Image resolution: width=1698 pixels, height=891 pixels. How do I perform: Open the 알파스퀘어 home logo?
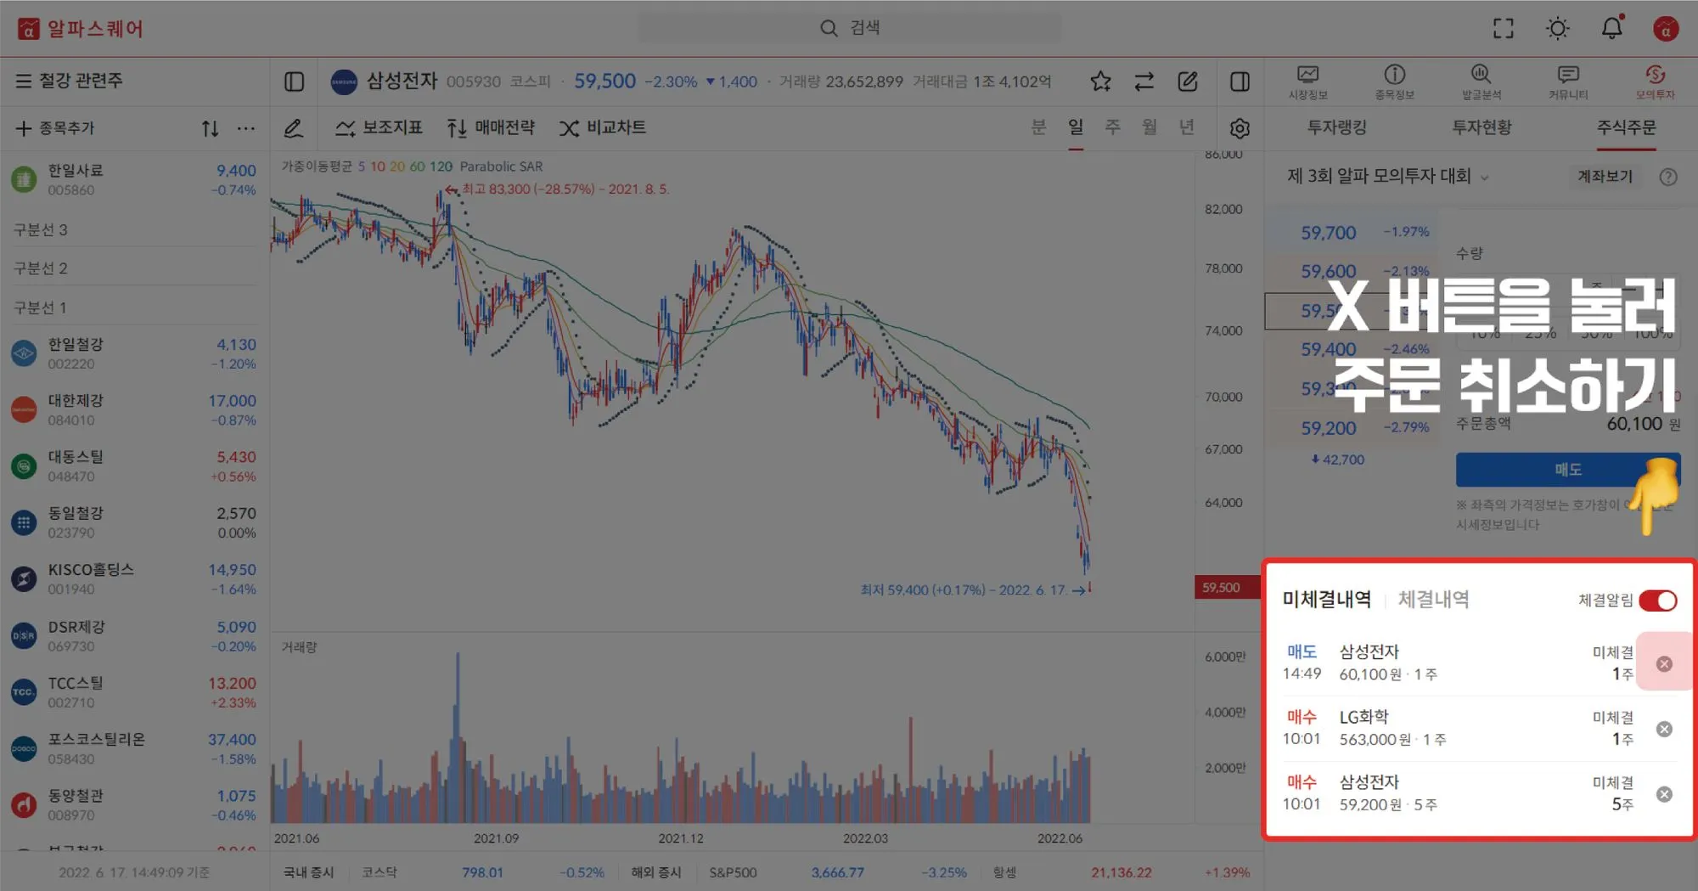(x=81, y=29)
